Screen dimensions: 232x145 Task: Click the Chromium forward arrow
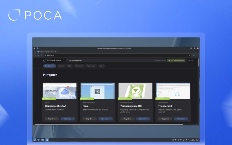[x=38, y=56]
